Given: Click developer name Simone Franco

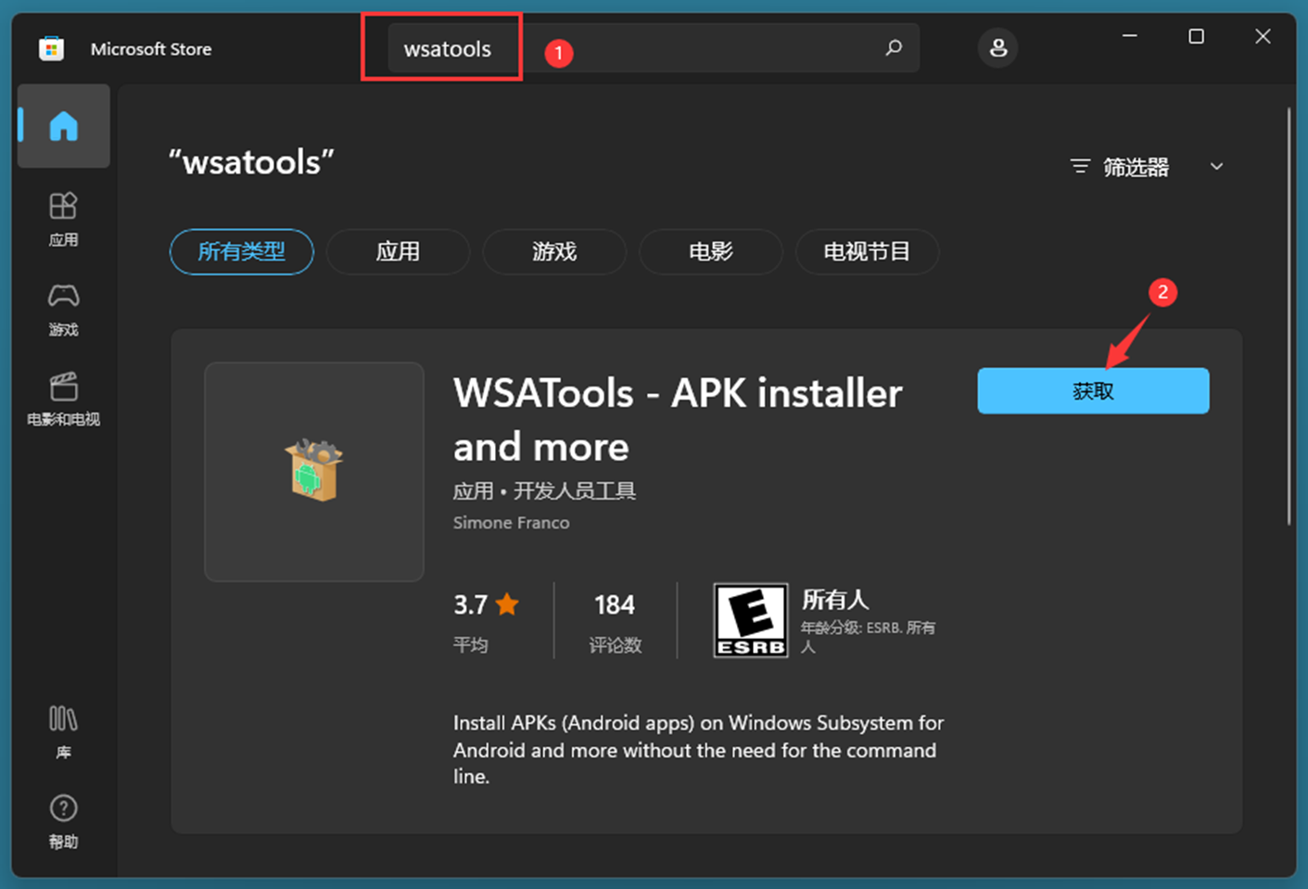Looking at the screenshot, I should coord(511,523).
